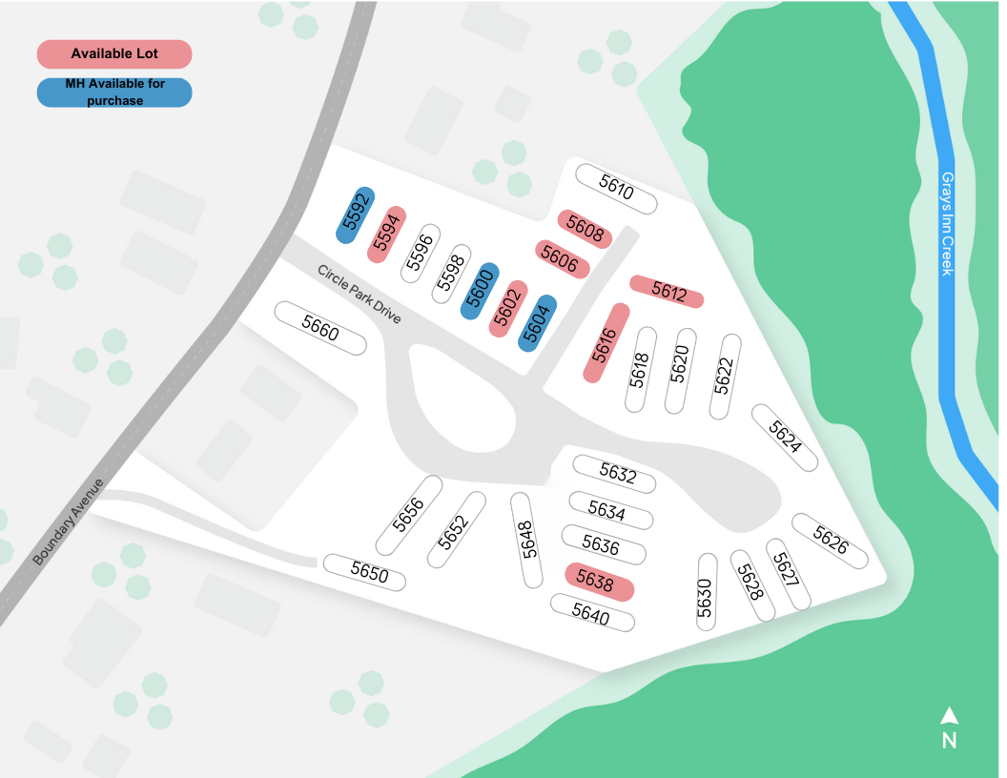Select available lot 5606

coord(562,259)
